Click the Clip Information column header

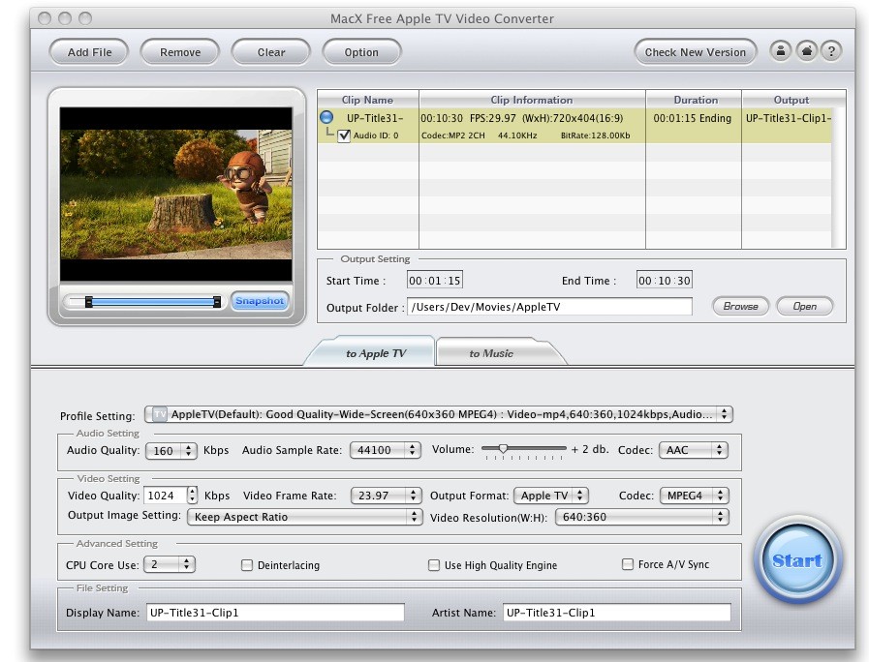532,100
